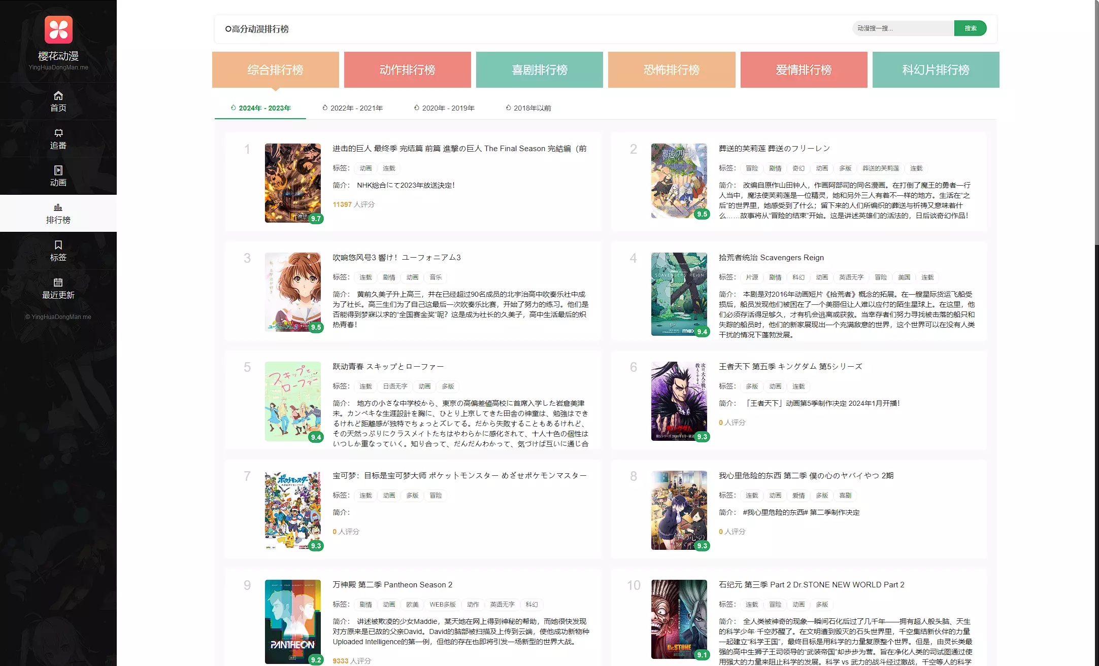The height and width of the screenshot is (666, 1099).
Task: Switch to the 2022年 - 2021年 tab
Action: (x=353, y=108)
